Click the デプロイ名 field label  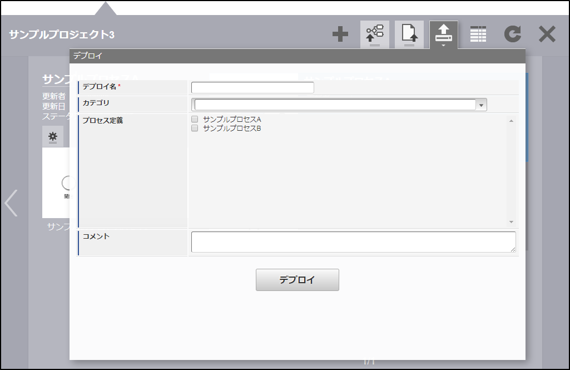[x=100, y=87]
